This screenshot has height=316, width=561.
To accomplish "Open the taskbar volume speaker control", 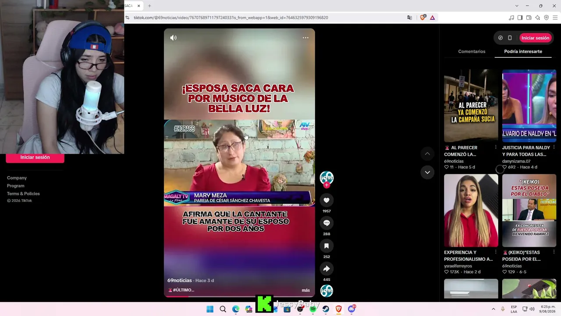I will pos(532,309).
